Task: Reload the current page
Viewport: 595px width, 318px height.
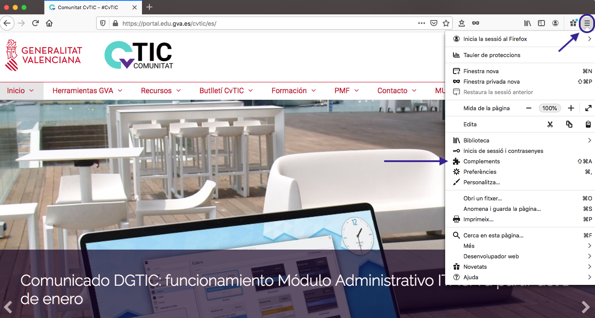Action: (35, 23)
